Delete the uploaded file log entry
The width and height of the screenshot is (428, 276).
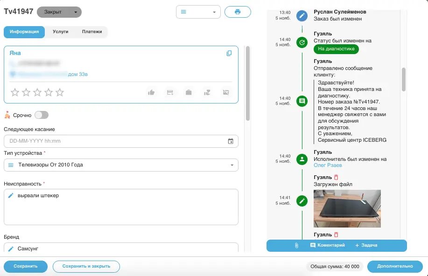(x=336, y=178)
